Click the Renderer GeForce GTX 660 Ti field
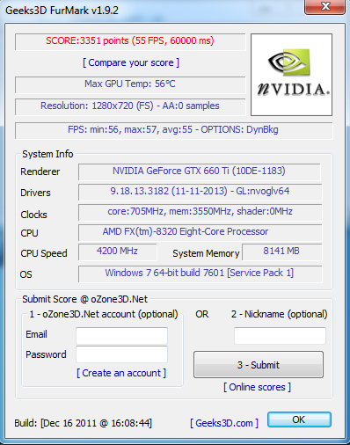The width and height of the screenshot is (350, 445). coord(200,171)
